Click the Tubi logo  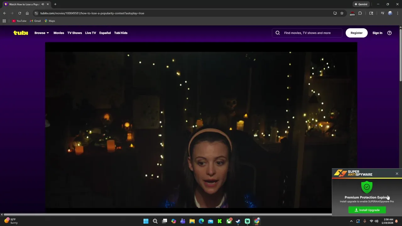[x=21, y=33]
